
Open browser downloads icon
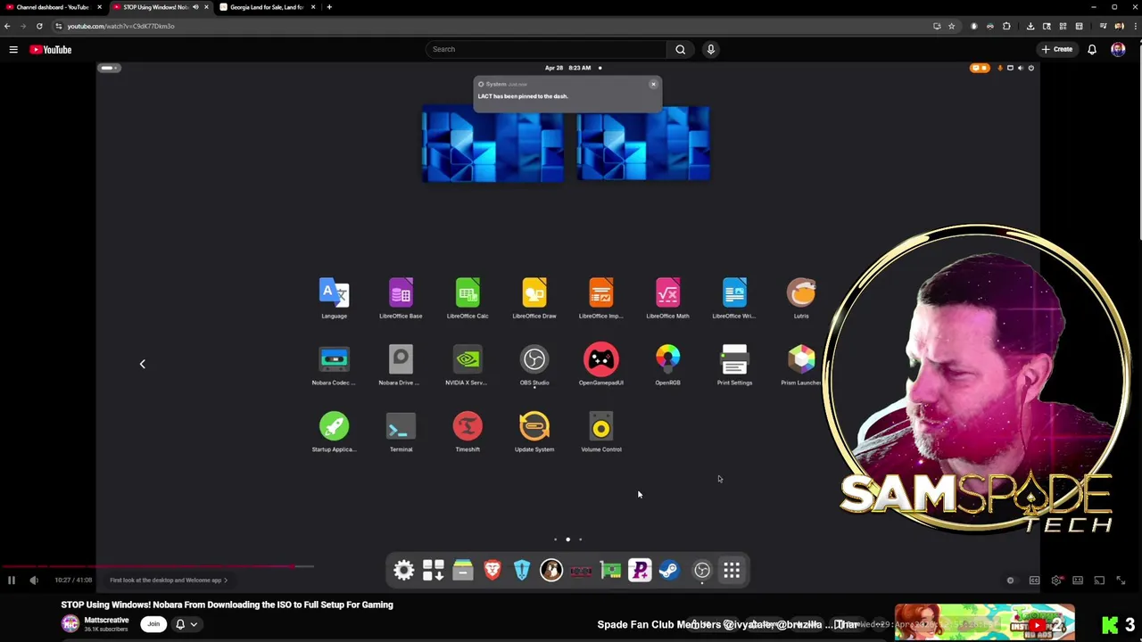pyautogui.click(x=1030, y=26)
